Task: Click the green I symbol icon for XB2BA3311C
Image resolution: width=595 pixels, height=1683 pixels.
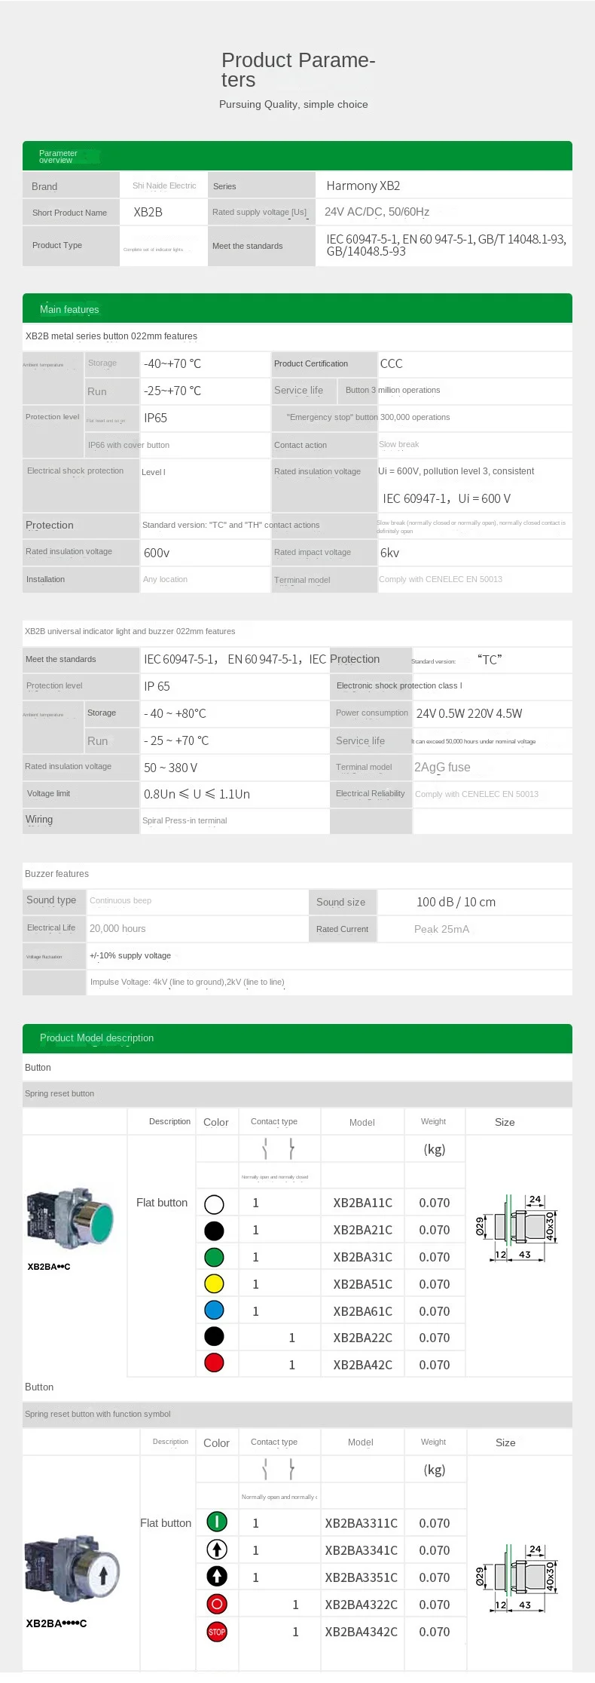Action: (217, 1522)
